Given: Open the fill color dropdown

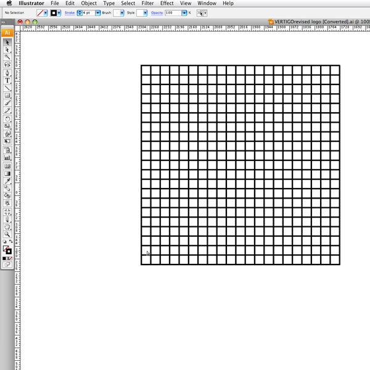Looking at the screenshot, I should 46,12.
